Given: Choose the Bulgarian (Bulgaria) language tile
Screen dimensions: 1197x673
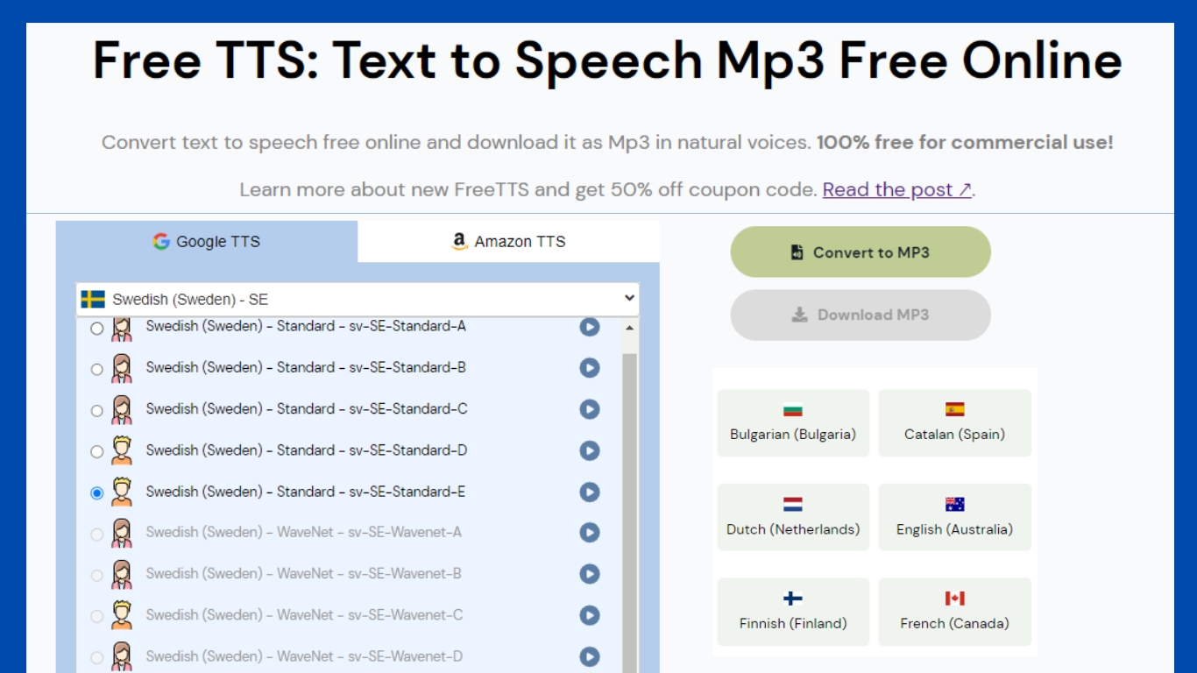Looking at the screenshot, I should (x=793, y=423).
